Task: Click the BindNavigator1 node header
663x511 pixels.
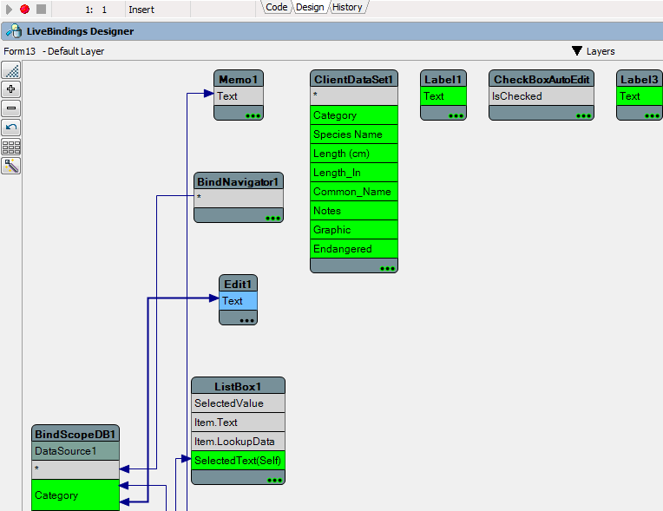Action: coord(238,181)
